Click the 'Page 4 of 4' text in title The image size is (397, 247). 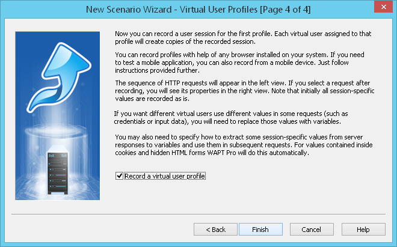coord(285,10)
